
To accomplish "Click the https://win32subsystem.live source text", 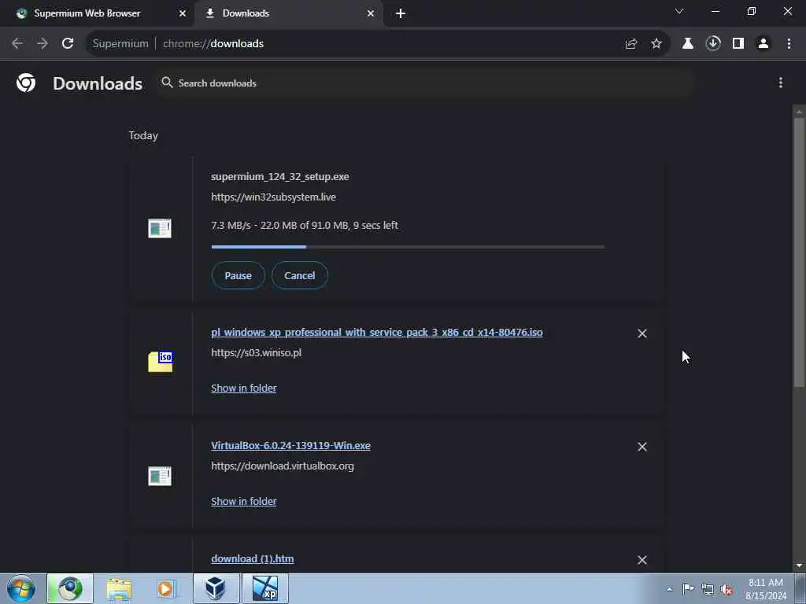I will pos(273,197).
